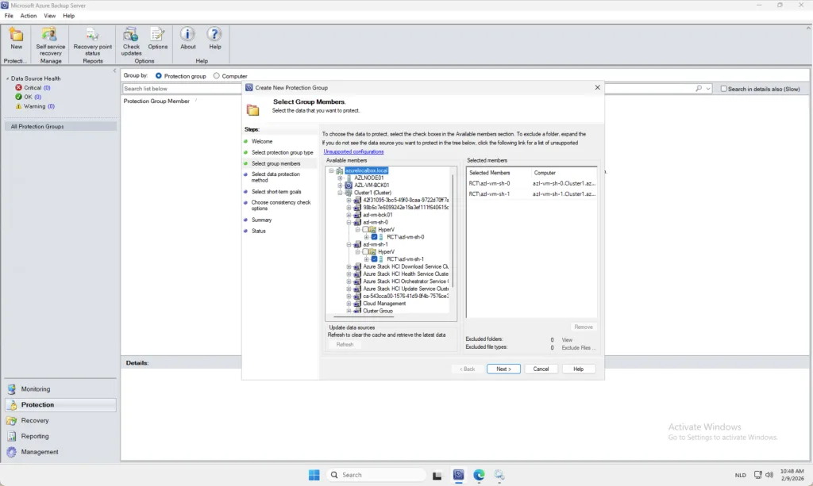The image size is (813, 486).
Task: Click the Monitoring navigation icon
Action: tap(12, 389)
